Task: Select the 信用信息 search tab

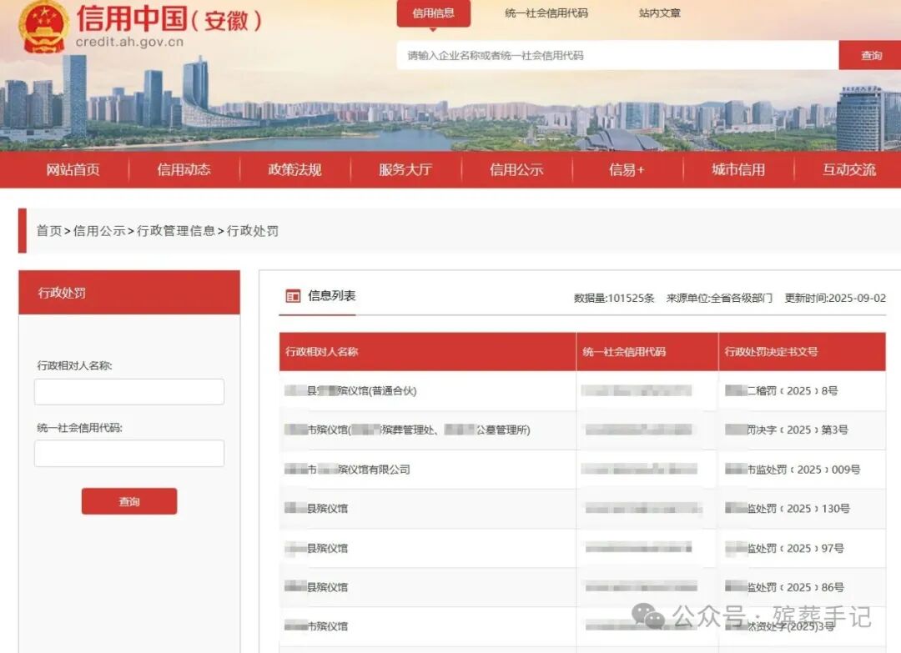Action: [433, 13]
